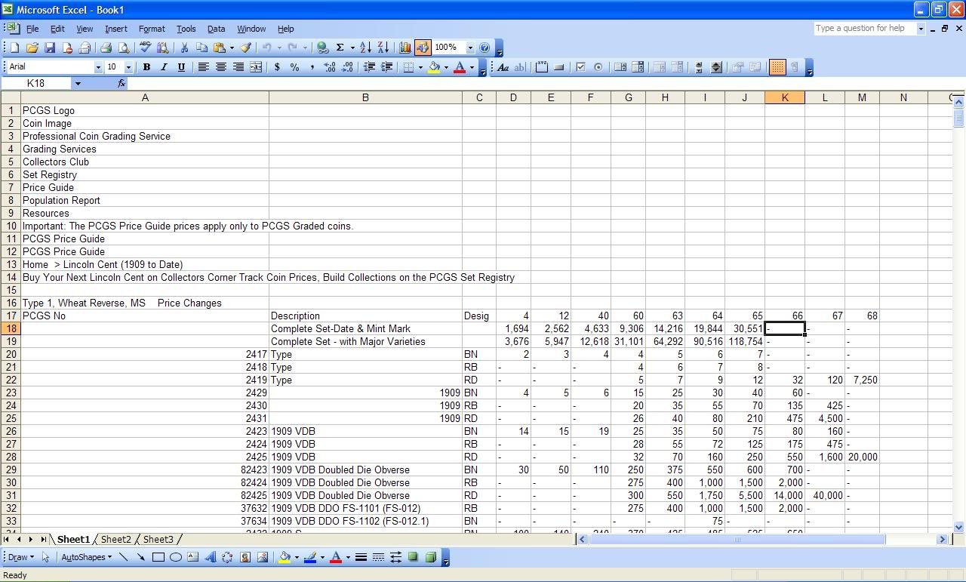Click the Font Color red A on Drawing toolbar
The image size is (966, 582).
[336, 558]
